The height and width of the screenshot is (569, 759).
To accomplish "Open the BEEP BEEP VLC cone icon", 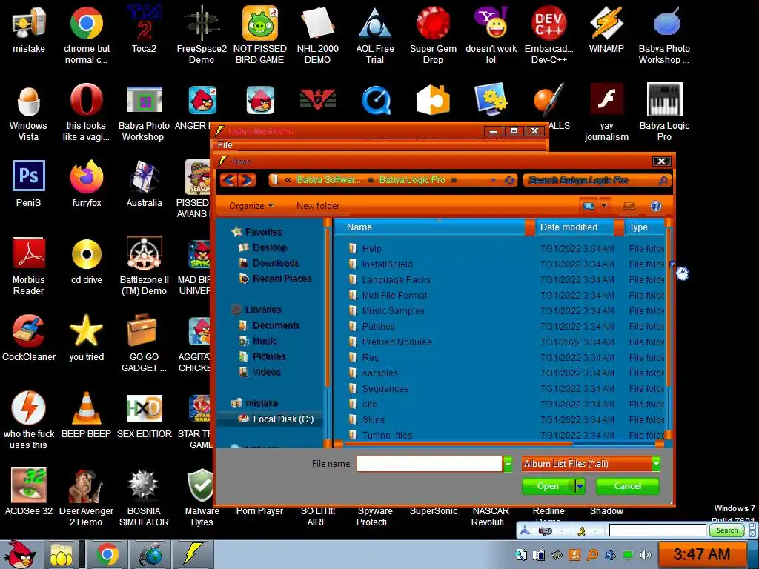I will [x=86, y=414].
